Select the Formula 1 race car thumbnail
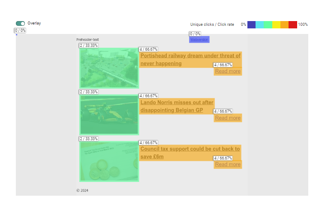This screenshot has height=206, width=319. [x=109, y=115]
